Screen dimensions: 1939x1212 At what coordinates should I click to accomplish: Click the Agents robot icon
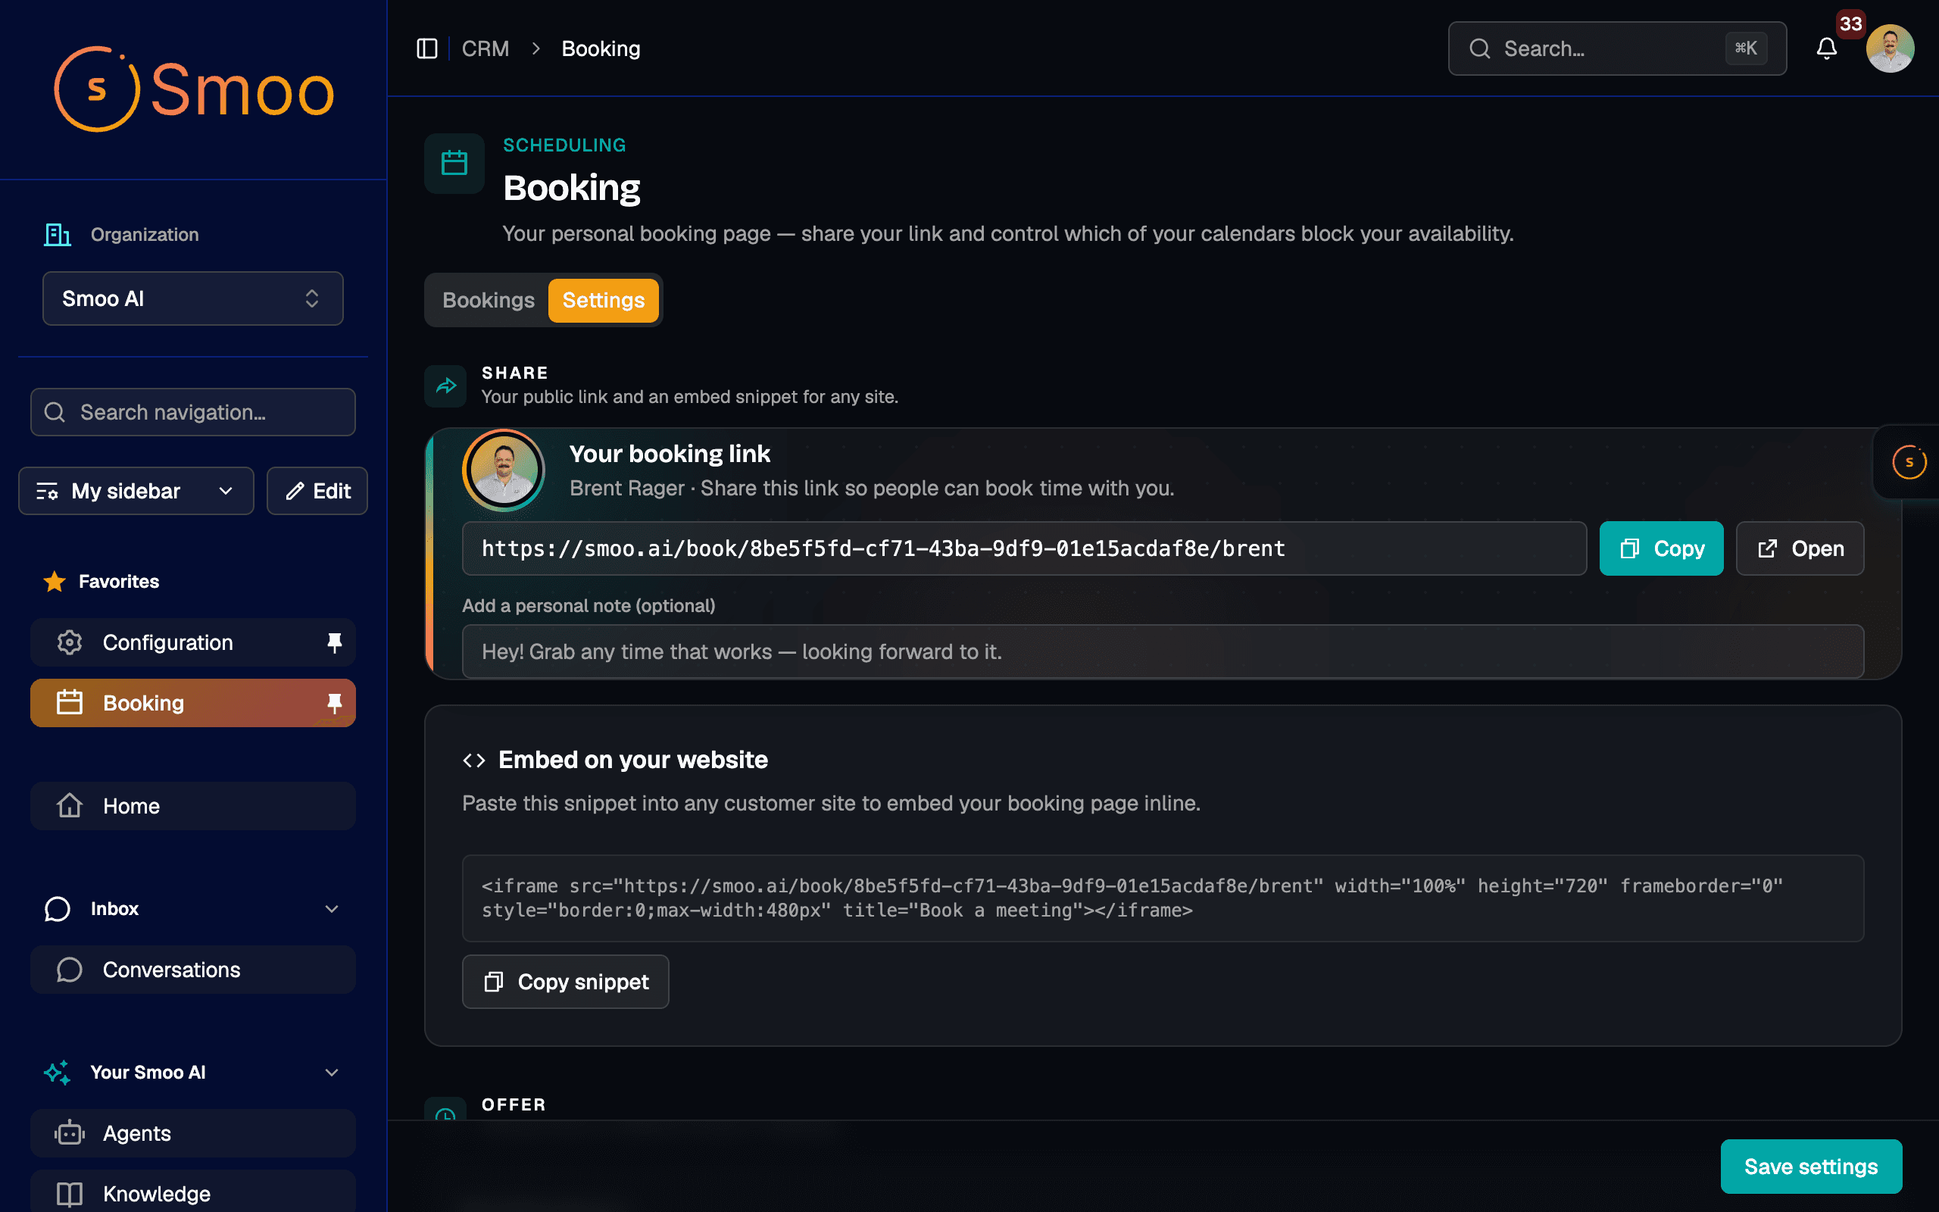tap(70, 1132)
